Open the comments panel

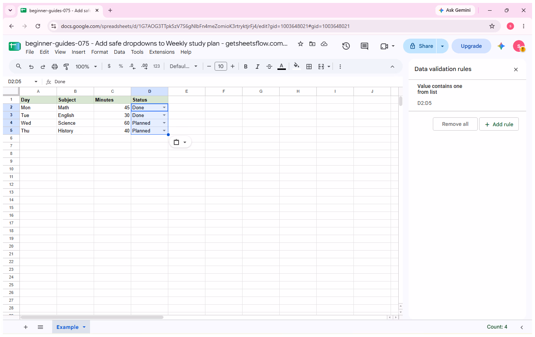coord(365,46)
